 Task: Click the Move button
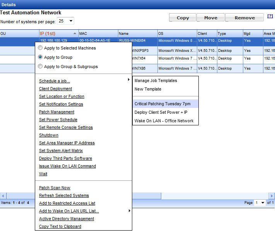coord(210,18)
